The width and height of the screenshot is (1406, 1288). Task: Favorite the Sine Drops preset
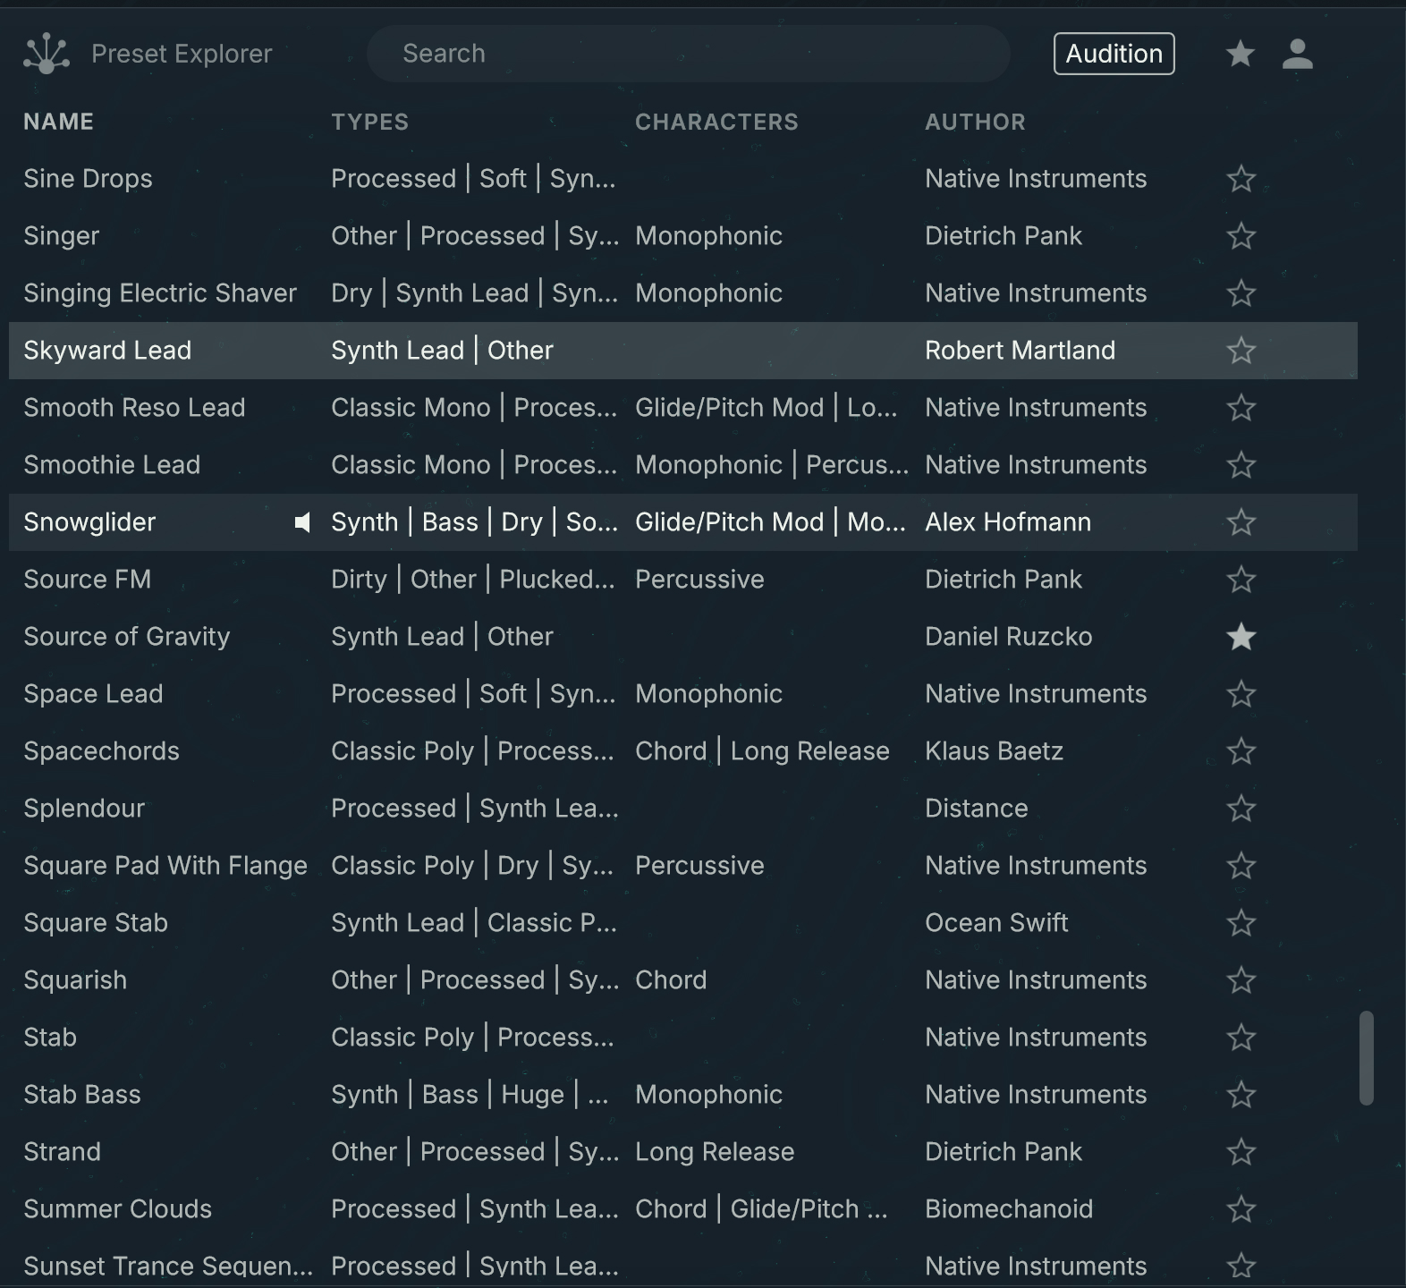point(1241,179)
